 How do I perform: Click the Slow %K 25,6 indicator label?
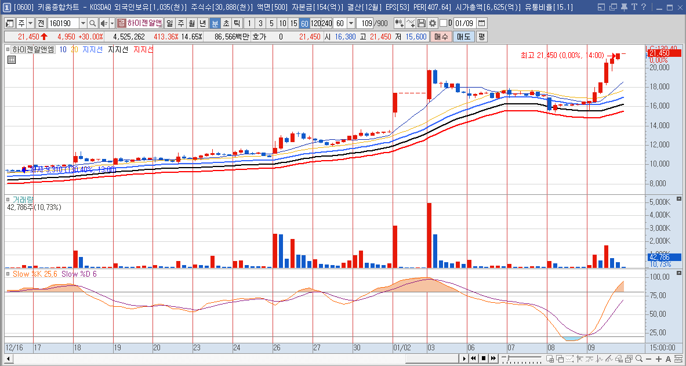pyautogui.click(x=35, y=274)
